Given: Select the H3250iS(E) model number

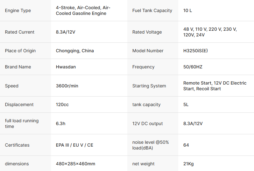Looking at the screenshot, I should tap(195, 51).
